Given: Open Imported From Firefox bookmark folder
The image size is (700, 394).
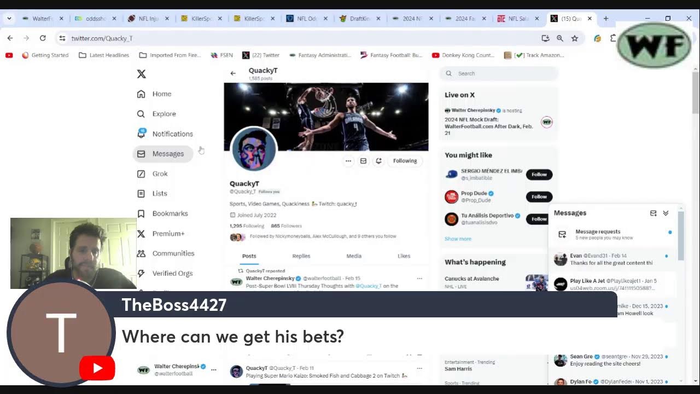Looking at the screenshot, I should click(170, 55).
